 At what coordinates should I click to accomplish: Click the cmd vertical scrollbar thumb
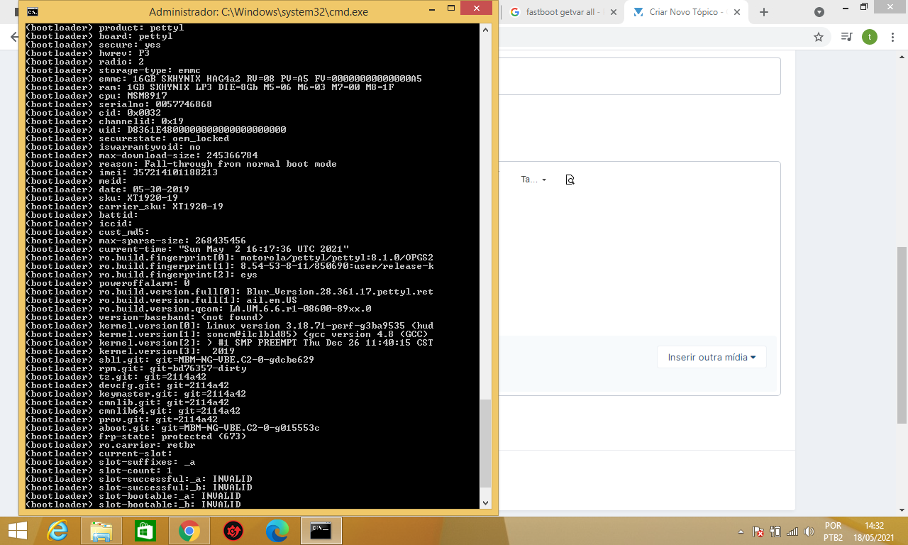[x=485, y=444]
